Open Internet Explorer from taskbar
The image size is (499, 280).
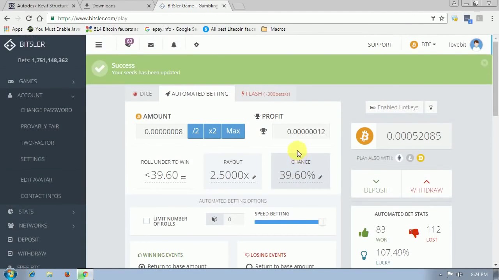click(32, 274)
